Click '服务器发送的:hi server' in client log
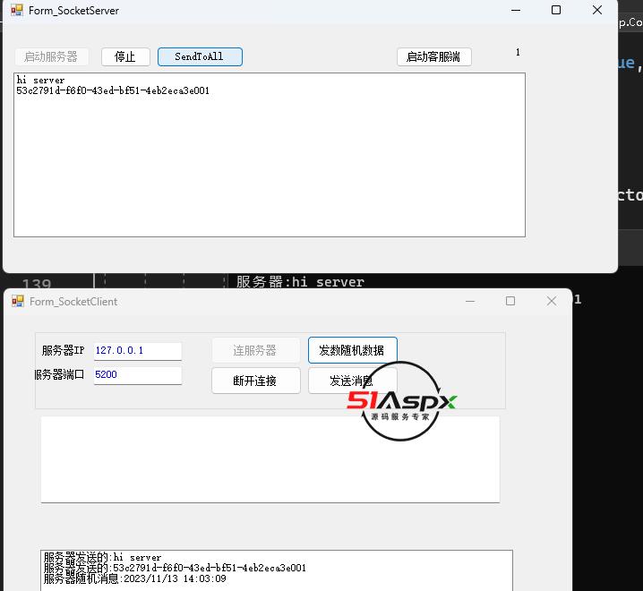Image resolution: width=643 pixels, height=591 pixels. click(x=102, y=557)
